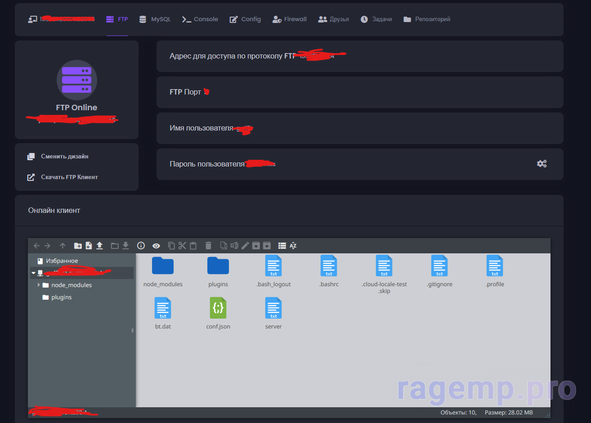Open password settings via the gears icon
The image size is (591, 423).
(542, 164)
